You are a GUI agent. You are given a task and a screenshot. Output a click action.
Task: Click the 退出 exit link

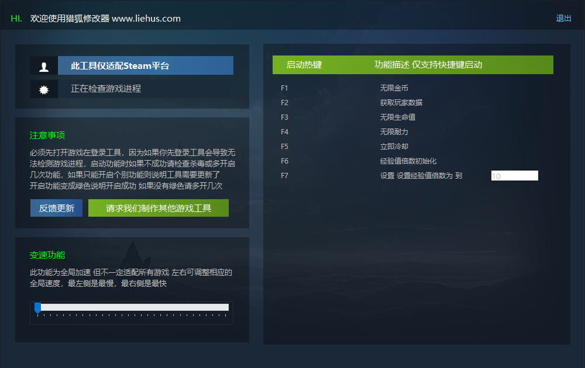coord(563,18)
